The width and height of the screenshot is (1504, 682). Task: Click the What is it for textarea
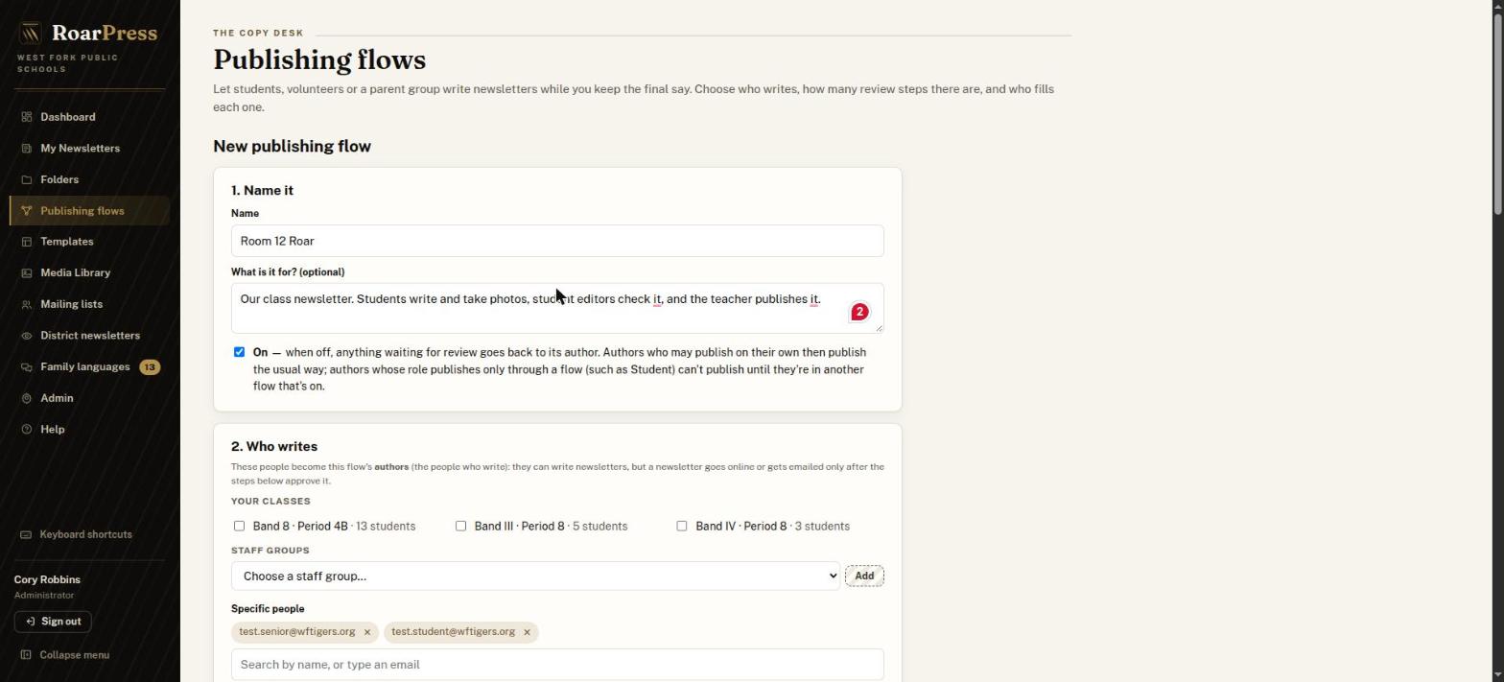[x=557, y=309]
